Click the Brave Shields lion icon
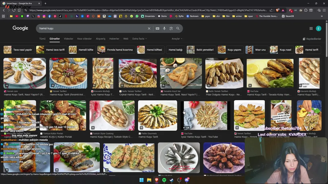Screen dimensions: 328x184 point(277,10)
